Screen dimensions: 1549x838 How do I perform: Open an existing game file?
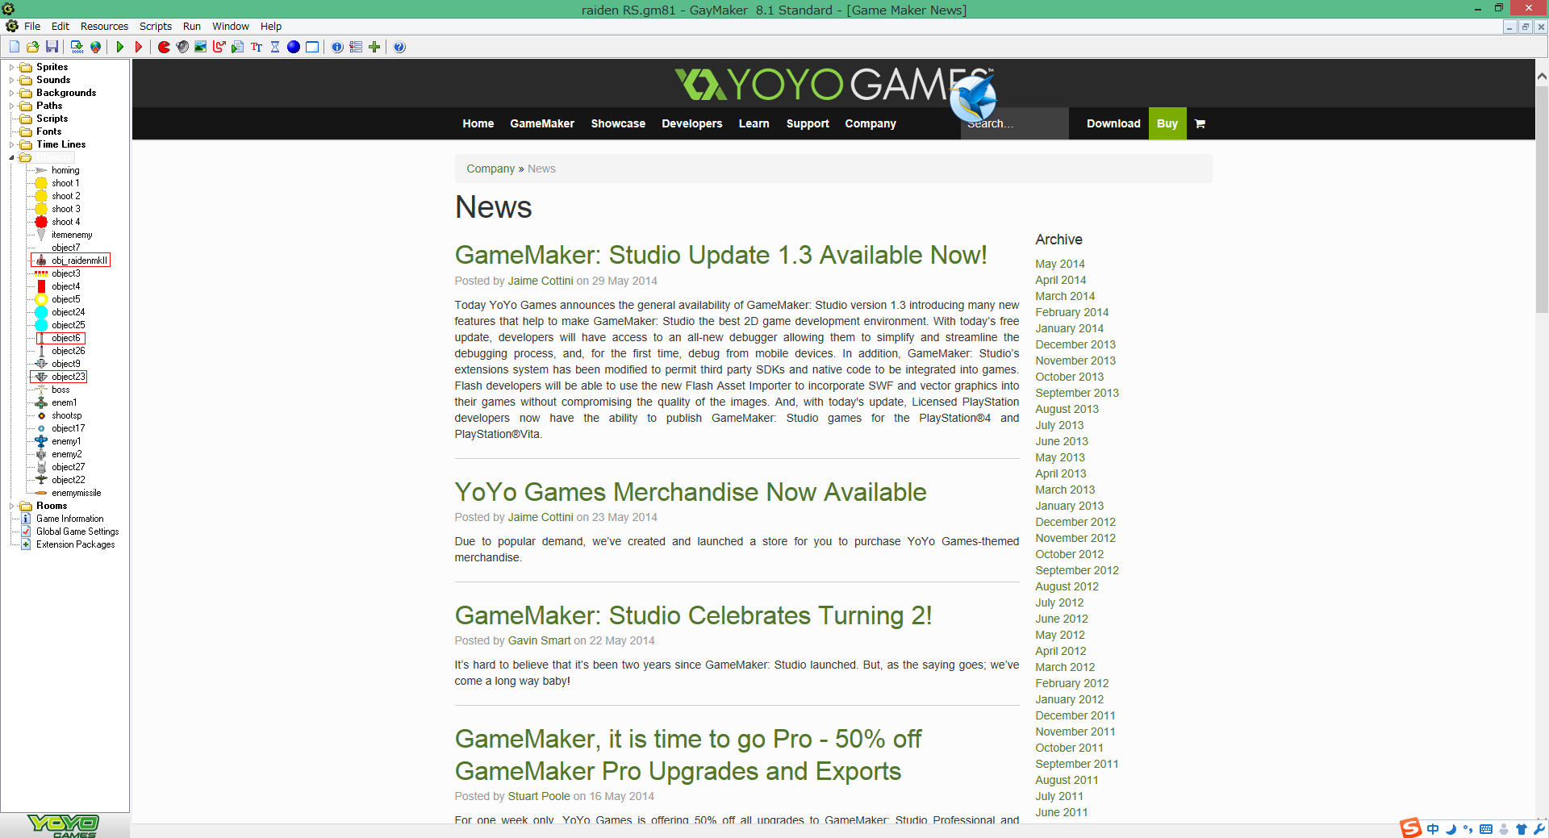click(x=33, y=47)
